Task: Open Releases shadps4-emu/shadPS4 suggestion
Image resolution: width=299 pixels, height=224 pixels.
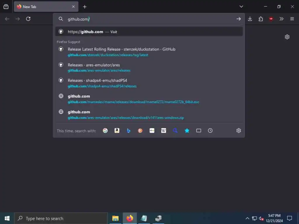Action: 149,83
